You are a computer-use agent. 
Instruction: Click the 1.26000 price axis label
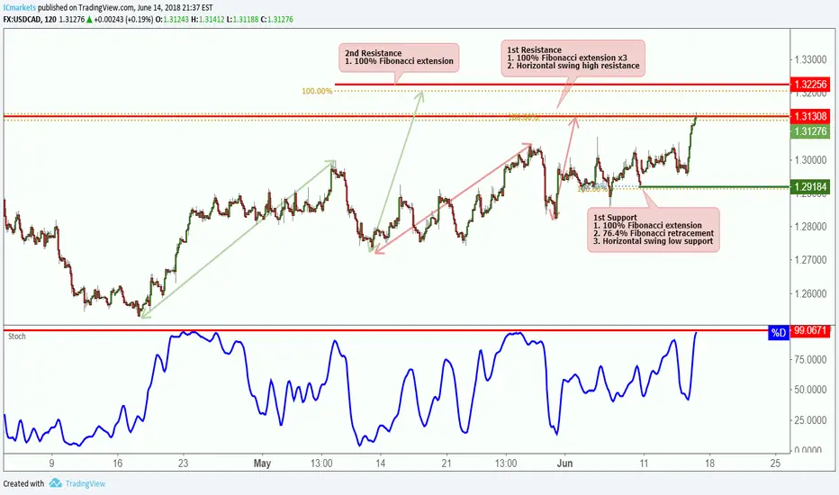click(810, 293)
